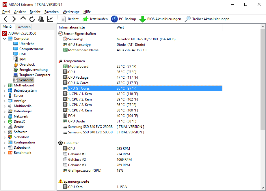Screen dimensions: 266x191
Task: Select Übersicht in the Computer tree
Action: click(x=27, y=44)
